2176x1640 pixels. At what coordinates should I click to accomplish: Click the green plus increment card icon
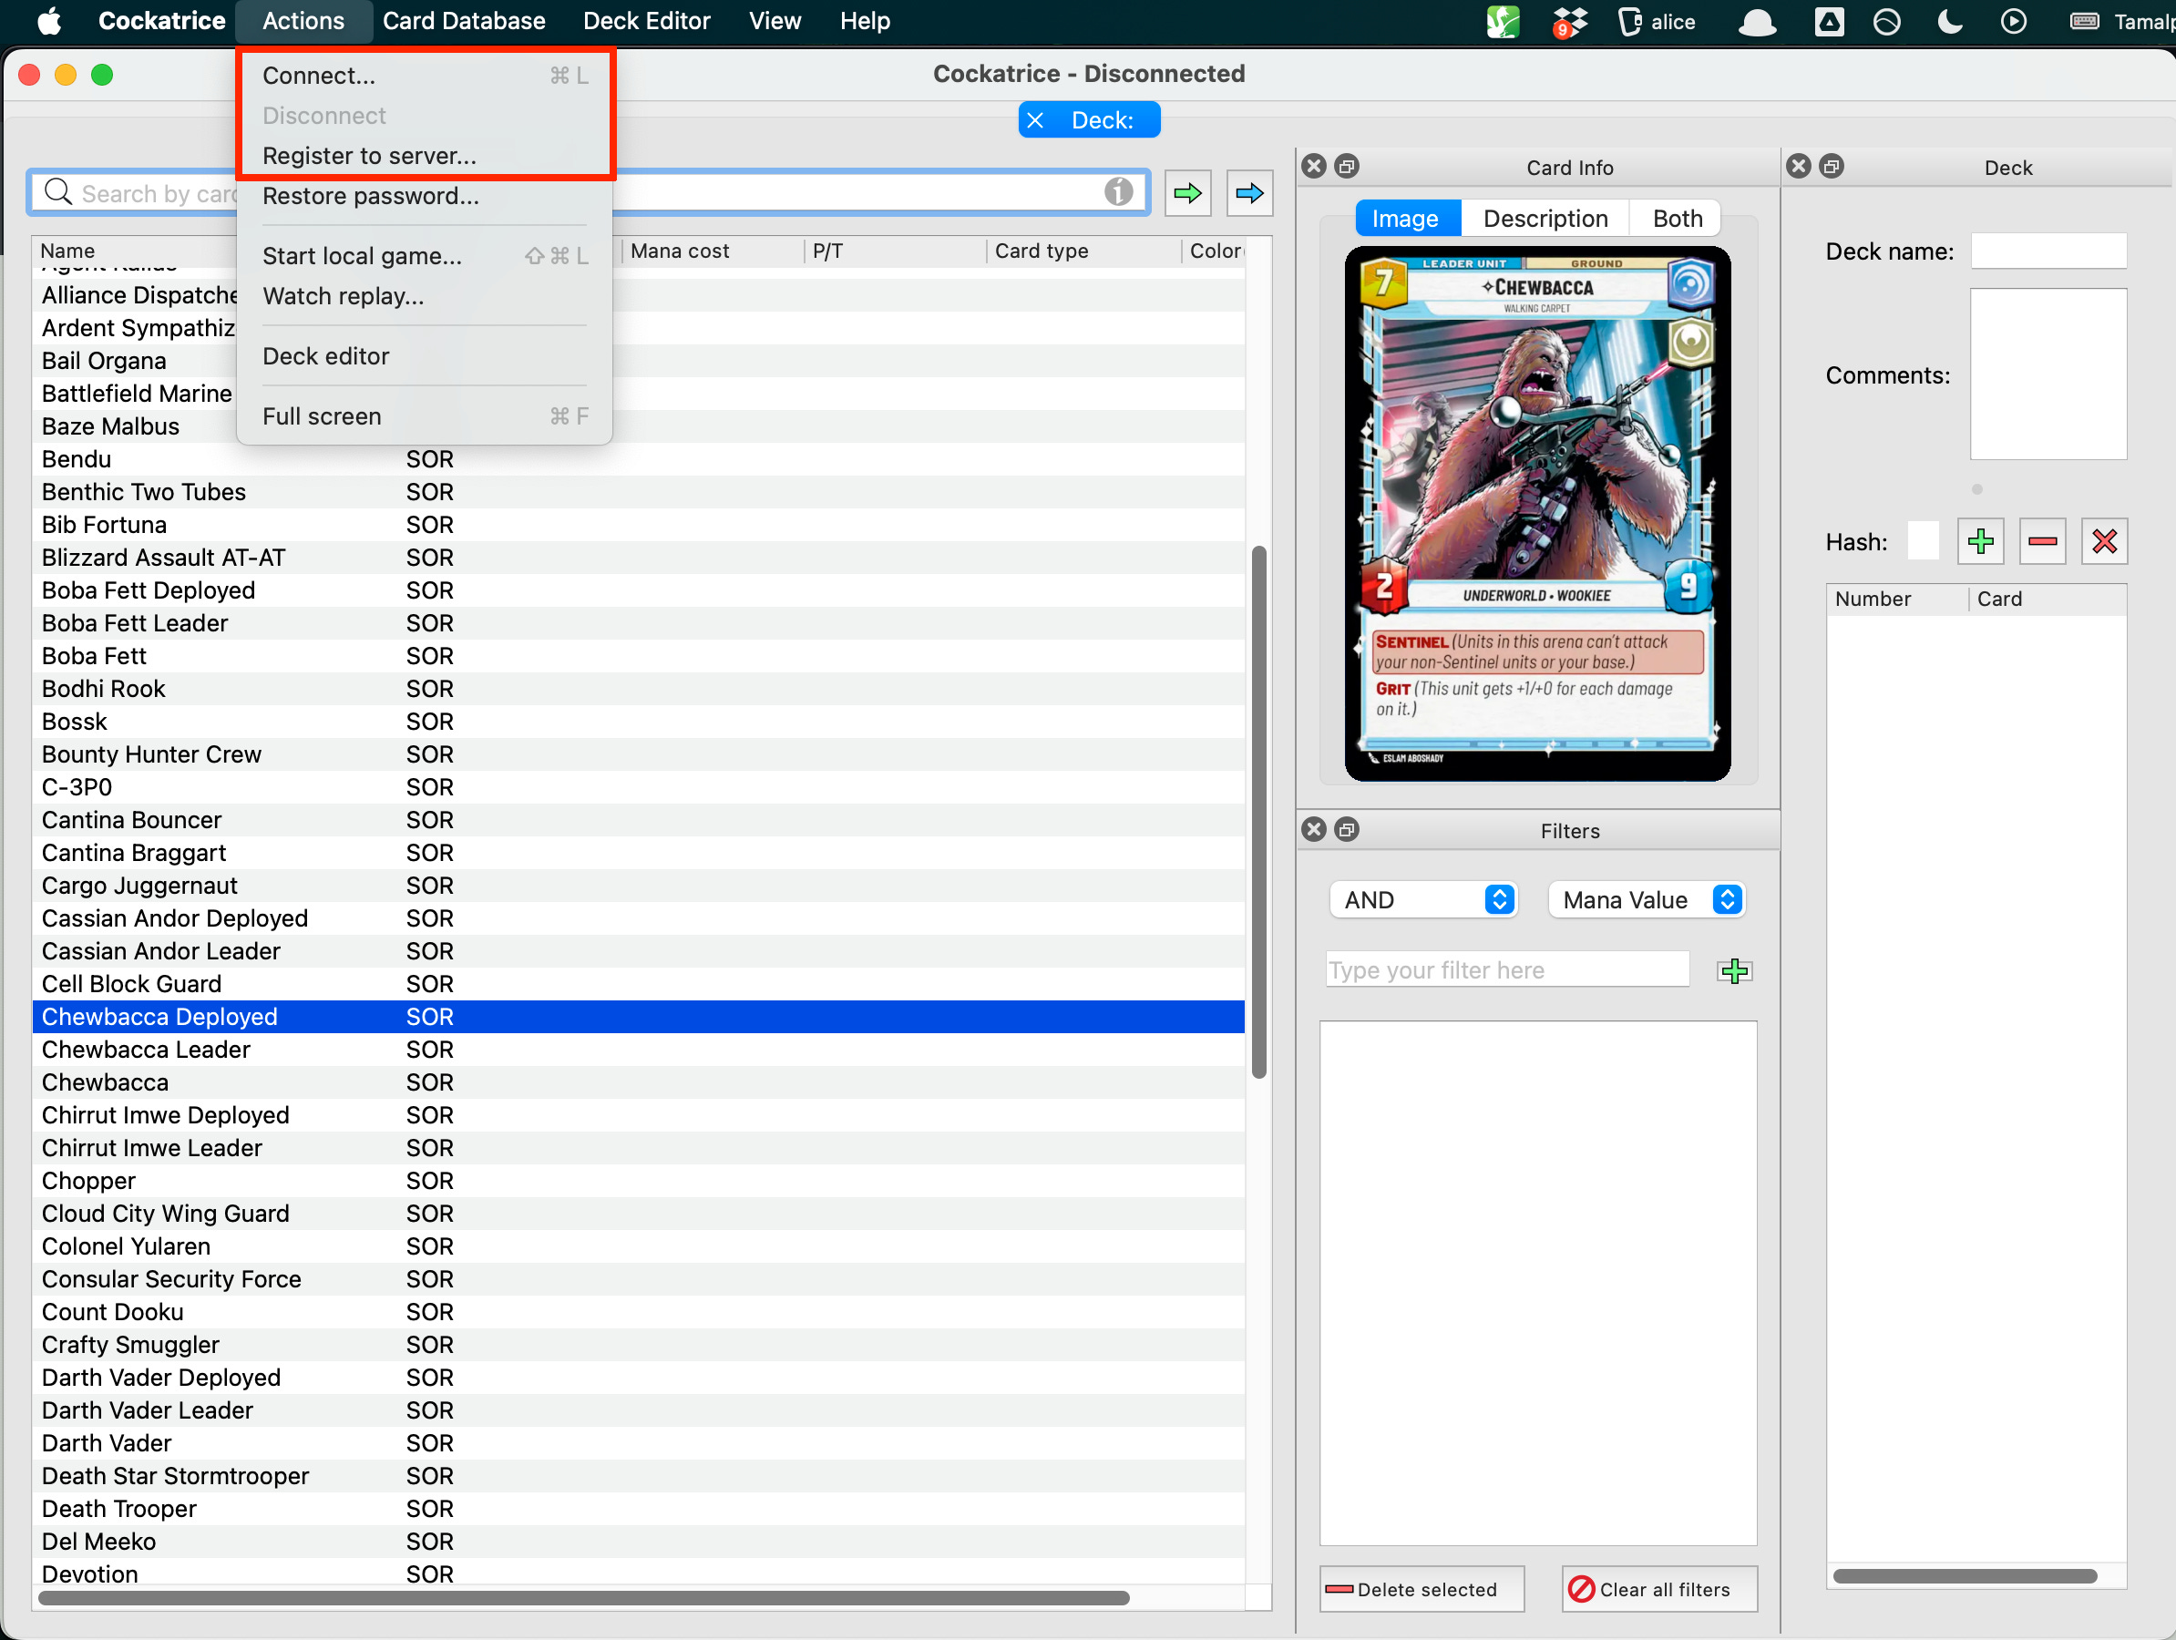point(1979,541)
